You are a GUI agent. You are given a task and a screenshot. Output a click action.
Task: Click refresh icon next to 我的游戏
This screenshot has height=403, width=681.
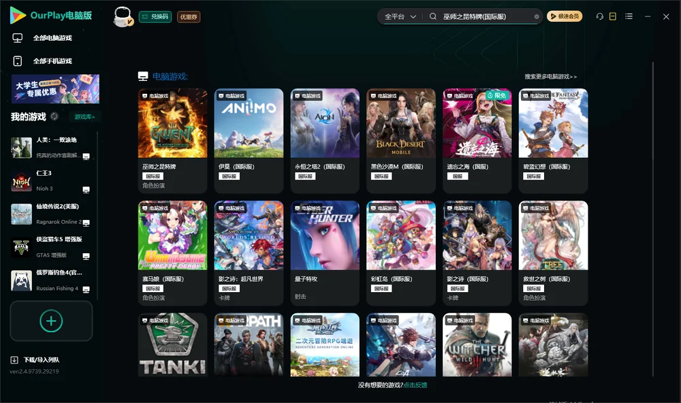pyautogui.click(x=54, y=116)
